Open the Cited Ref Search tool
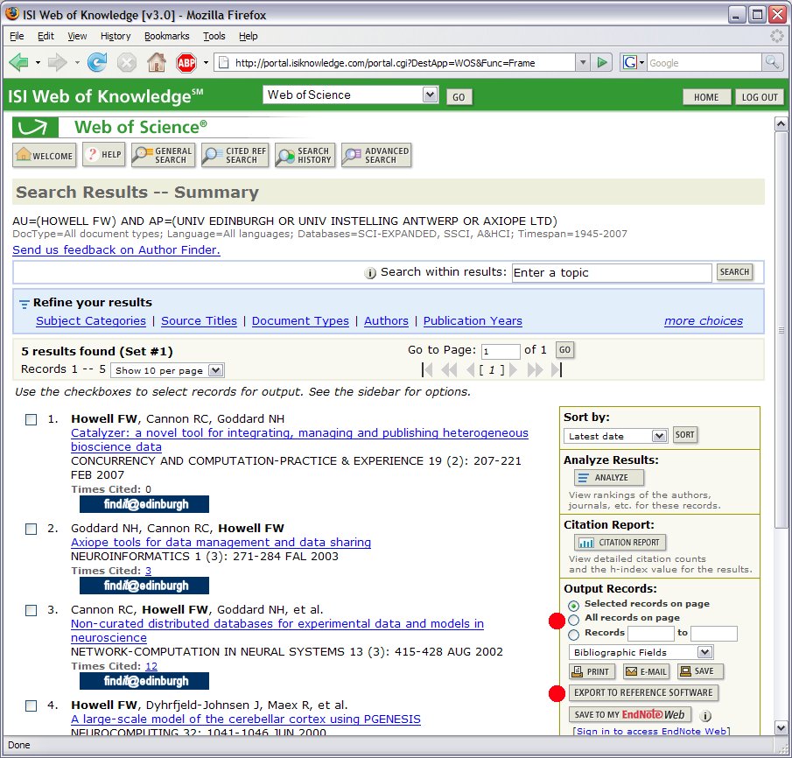The width and height of the screenshot is (792, 758). pyautogui.click(x=234, y=155)
